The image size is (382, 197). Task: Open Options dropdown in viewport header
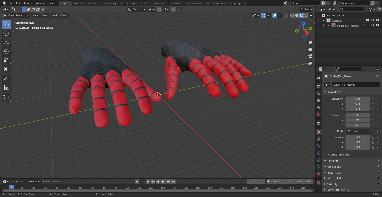point(307,10)
